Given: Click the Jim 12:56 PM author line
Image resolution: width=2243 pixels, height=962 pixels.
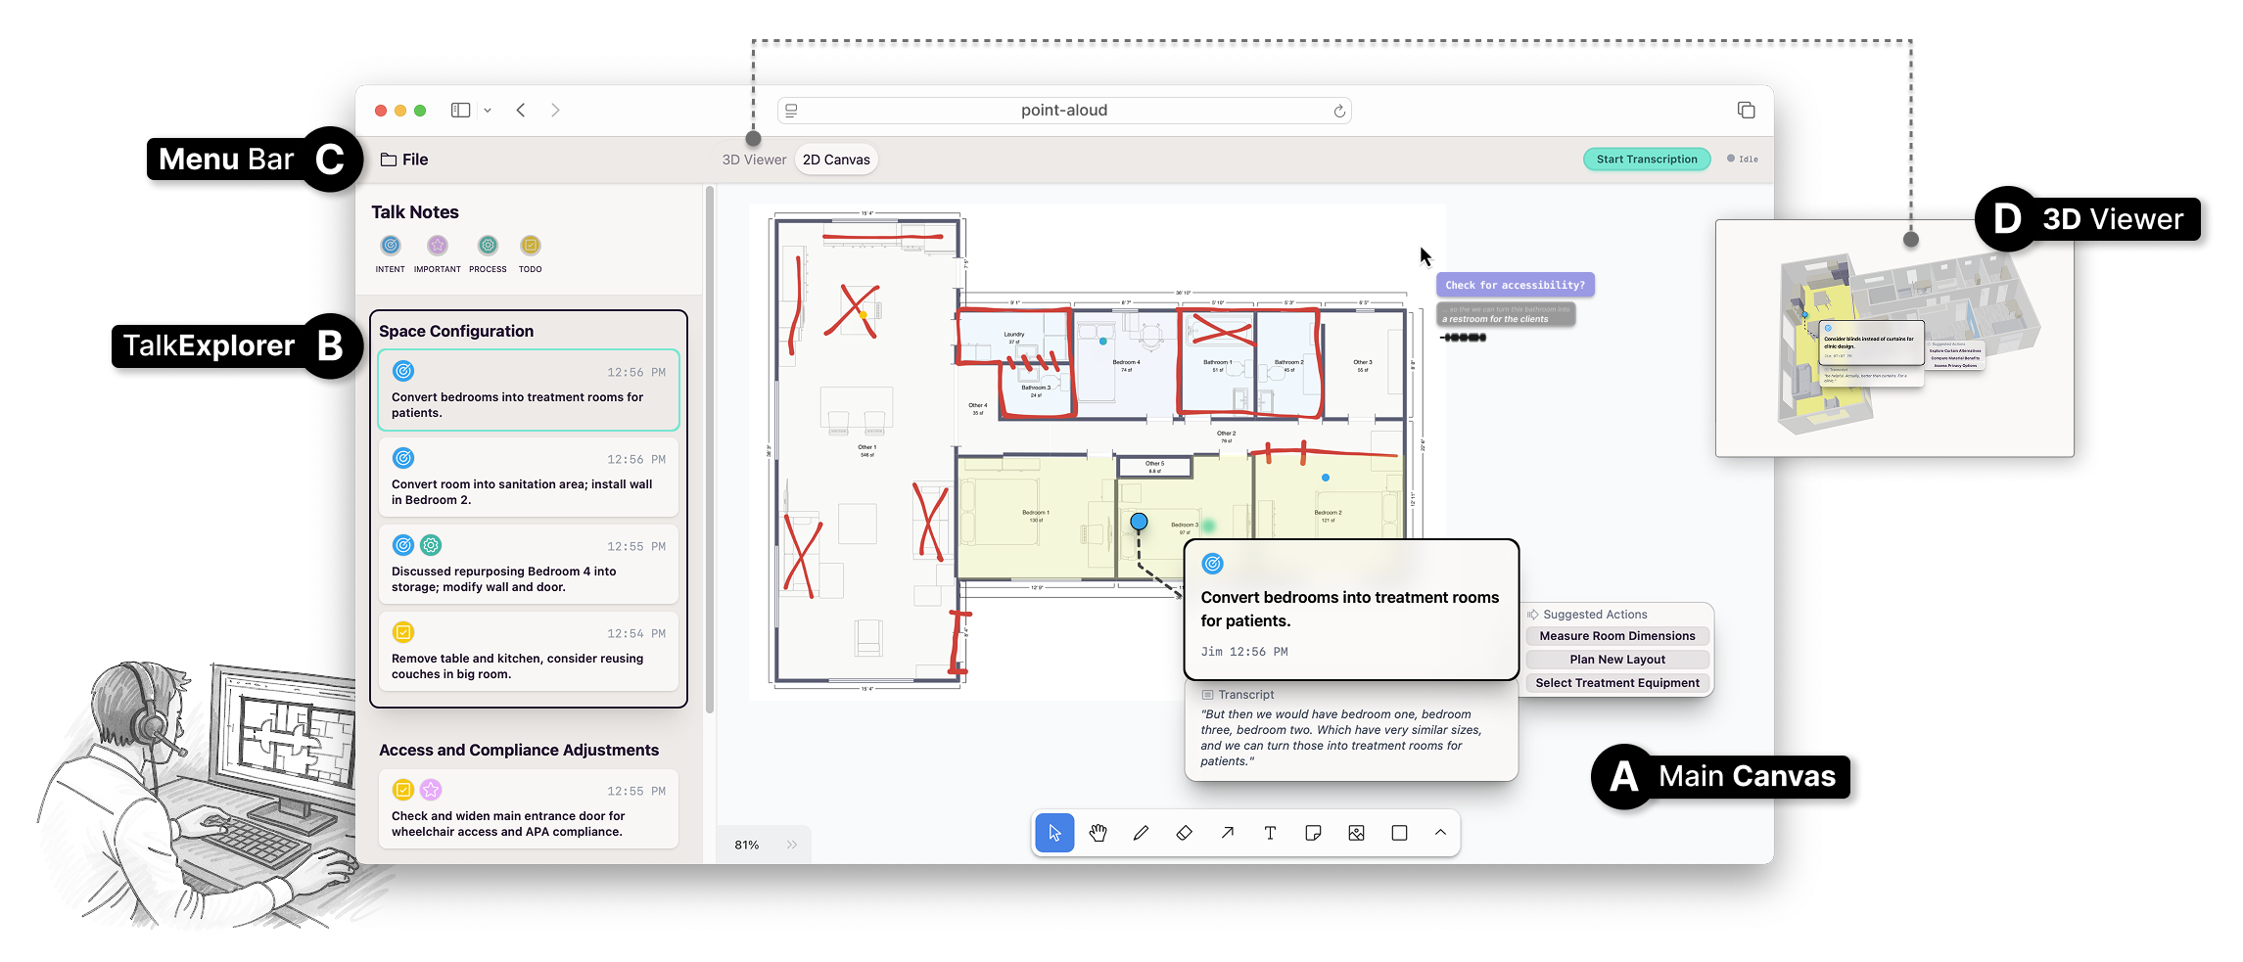Looking at the screenshot, I should [x=1244, y=652].
